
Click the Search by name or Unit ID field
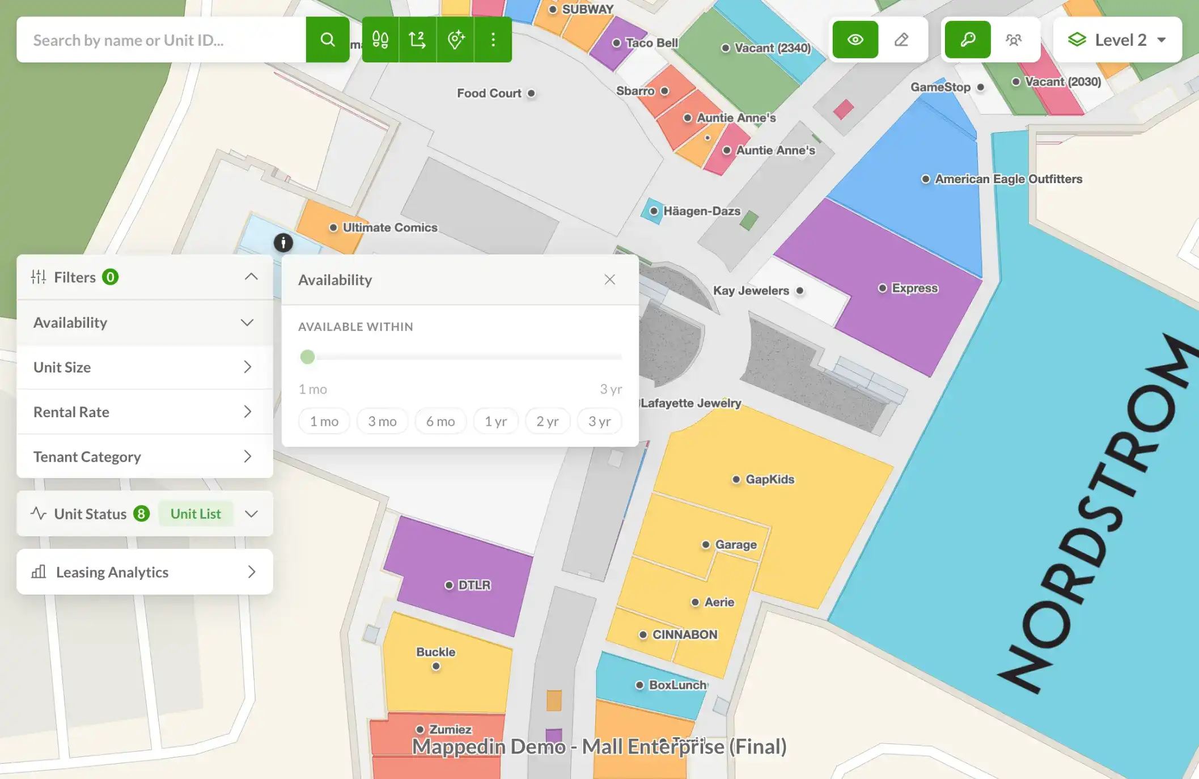pos(162,40)
